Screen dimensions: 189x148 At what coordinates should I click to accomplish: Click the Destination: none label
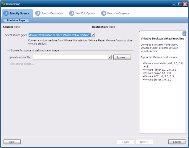(103, 27)
